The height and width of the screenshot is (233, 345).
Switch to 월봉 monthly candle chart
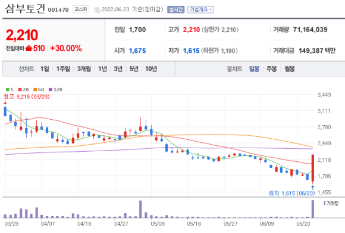coord(290,69)
